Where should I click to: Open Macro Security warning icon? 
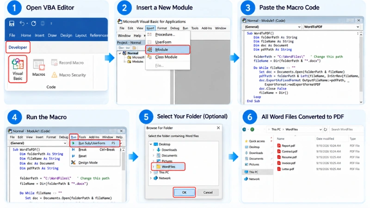(x=54, y=75)
